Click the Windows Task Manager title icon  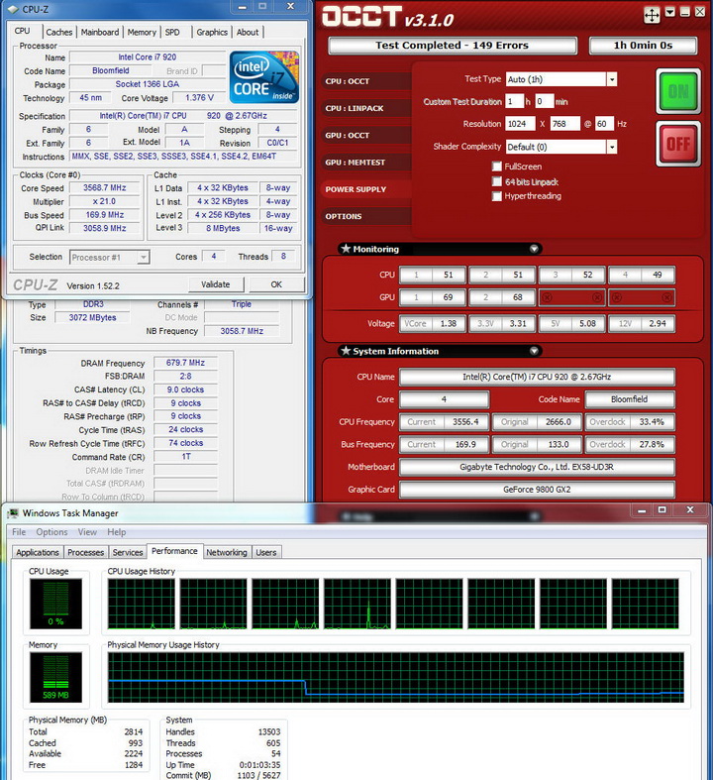click(x=14, y=513)
